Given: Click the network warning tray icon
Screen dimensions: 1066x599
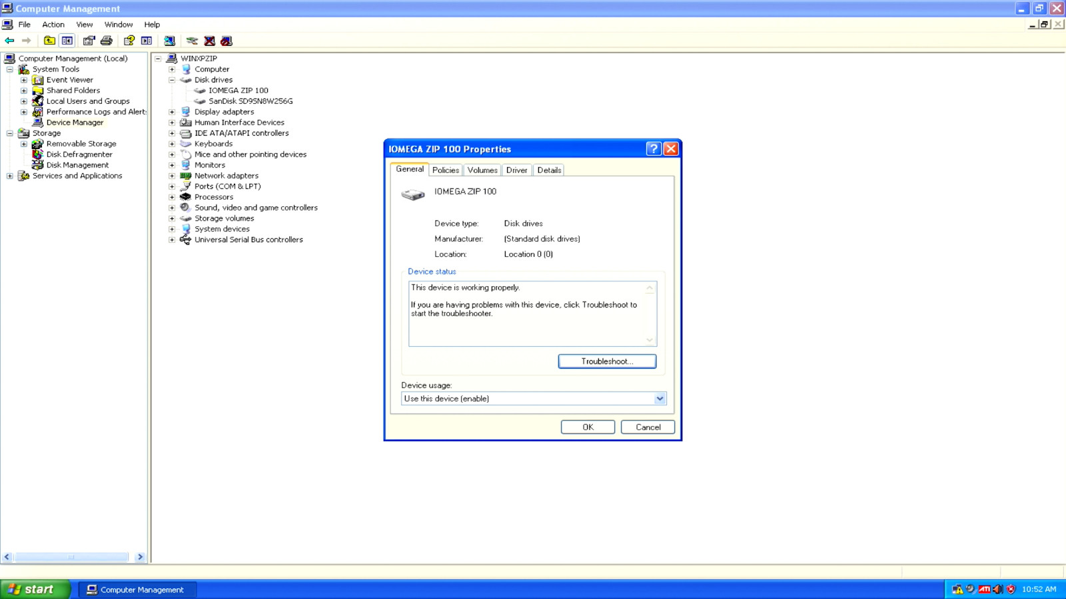Looking at the screenshot, I should click(x=957, y=589).
